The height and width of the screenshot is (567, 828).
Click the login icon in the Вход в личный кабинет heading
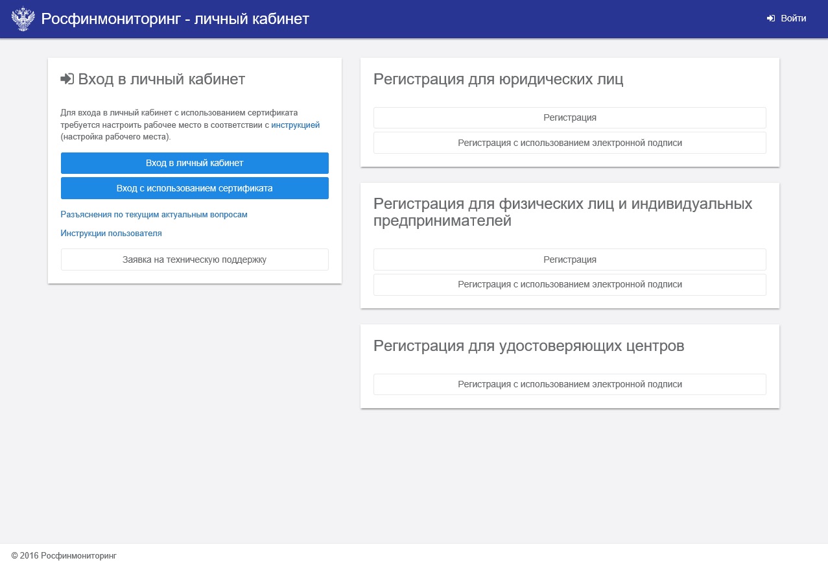(67, 79)
